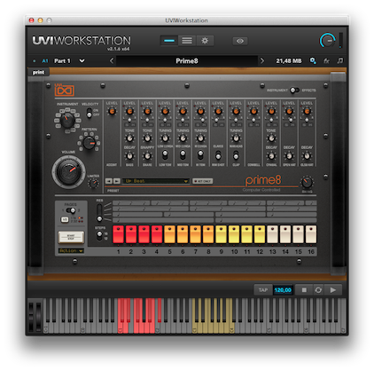Open the action dropdown below Start/Stop

pyautogui.click(x=71, y=251)
